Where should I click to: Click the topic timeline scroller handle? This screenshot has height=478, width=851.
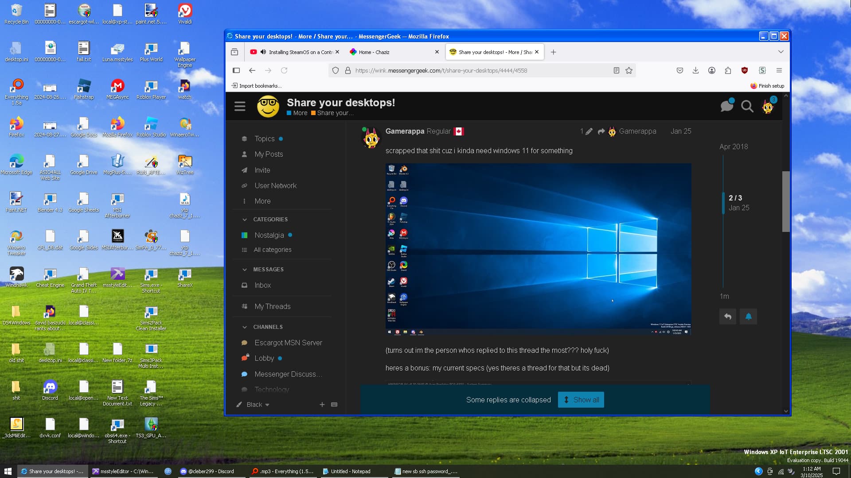click(x=723, y=203)
